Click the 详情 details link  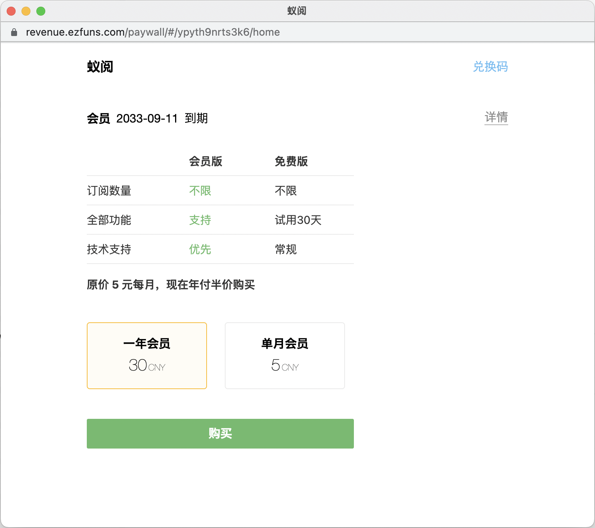(x=496, y=117)
